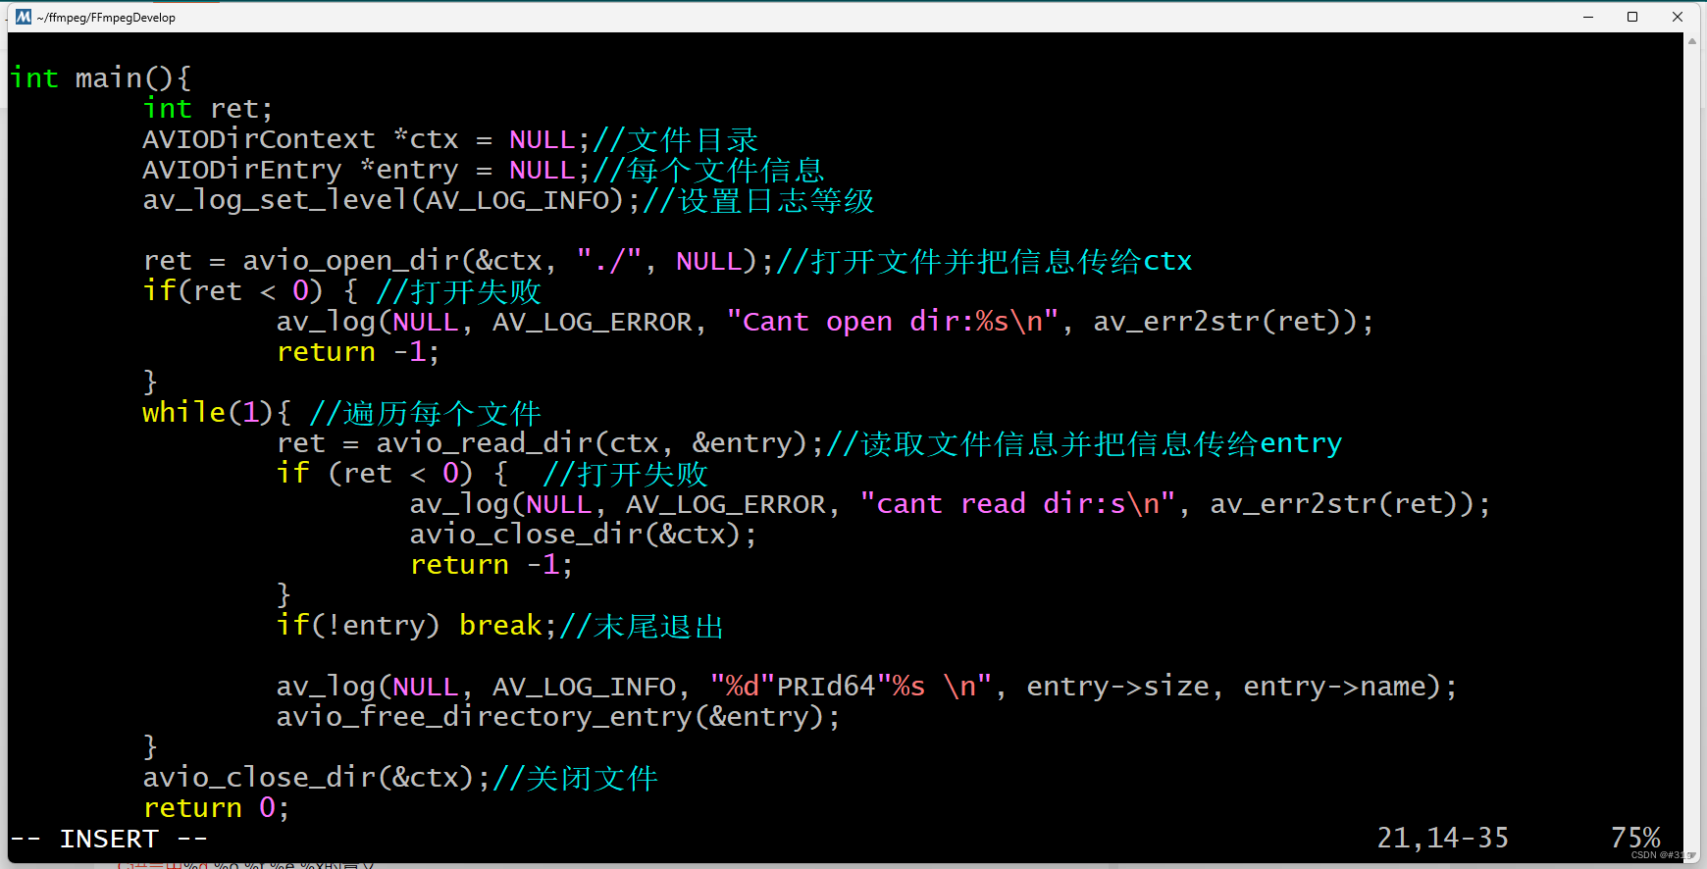
Task: Click avio_free_directory_entry(&entry); line
Action: click(558, 717)
